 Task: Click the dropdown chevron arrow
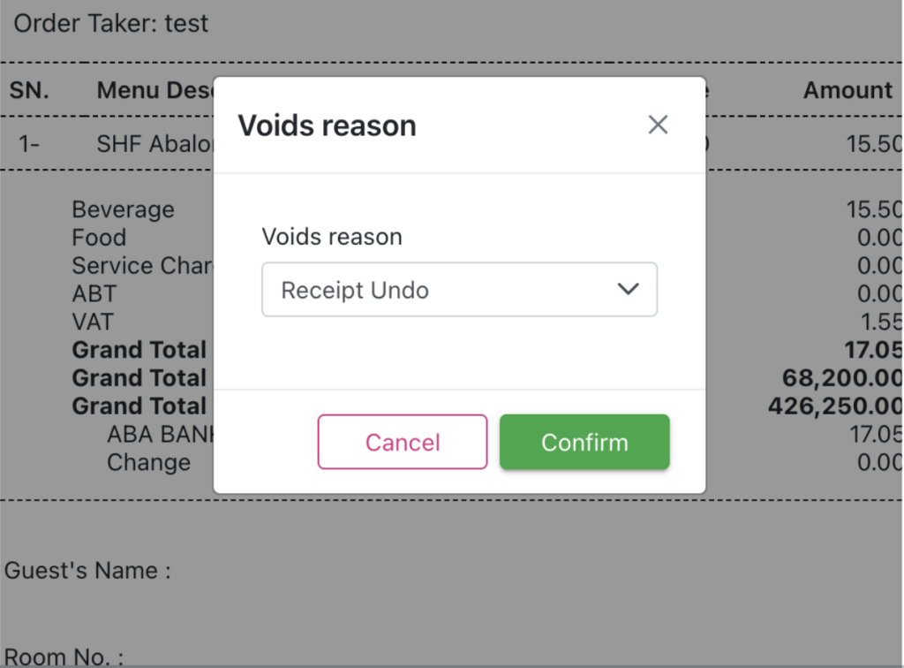click(x=628, y=290)
